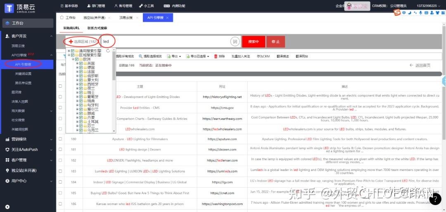Select the table header select-all checkbox
Image resolution: width=446 pixels, height=212 pixels.
60,86
